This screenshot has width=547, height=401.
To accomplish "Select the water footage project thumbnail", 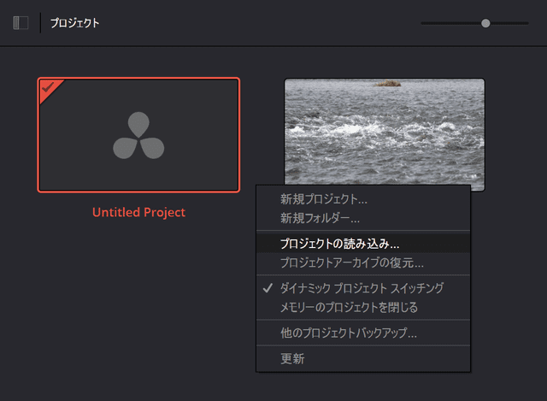I will tap(385, 132).
